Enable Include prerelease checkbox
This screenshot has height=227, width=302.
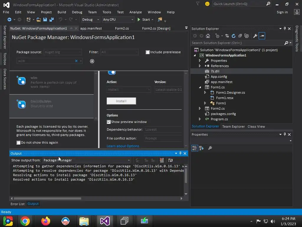[147, 52]
